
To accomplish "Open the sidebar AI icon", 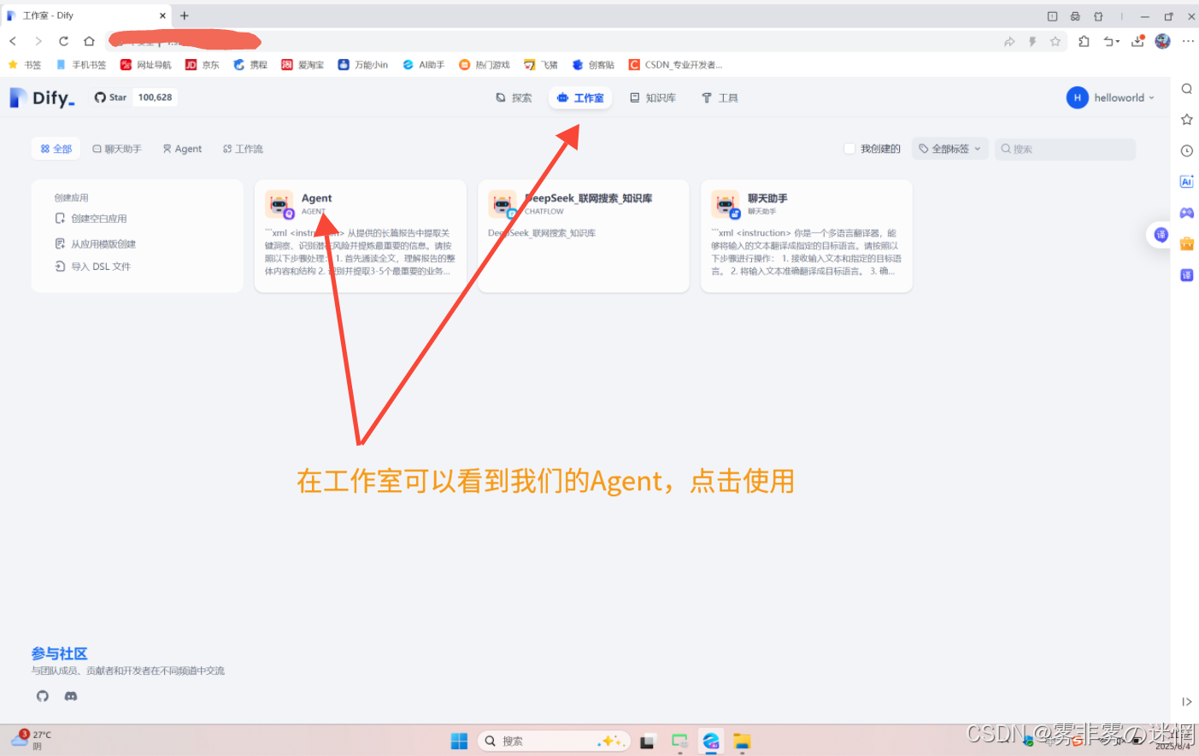I will [1187, 181].
